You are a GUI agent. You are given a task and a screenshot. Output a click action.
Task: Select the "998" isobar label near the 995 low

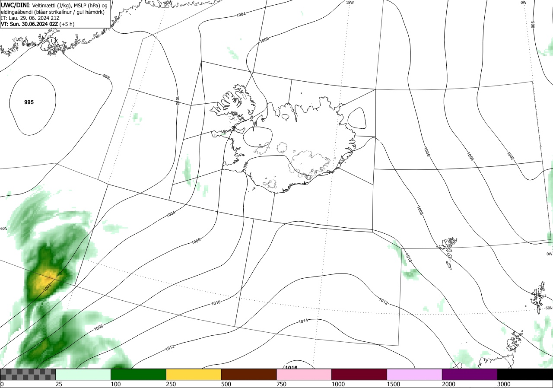106,77
